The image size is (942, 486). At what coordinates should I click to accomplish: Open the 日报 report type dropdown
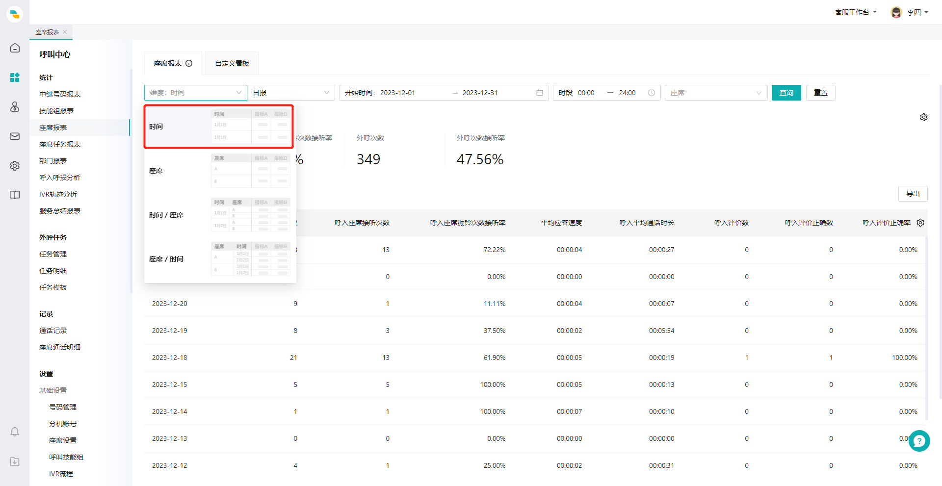click(x=291, y=93)
